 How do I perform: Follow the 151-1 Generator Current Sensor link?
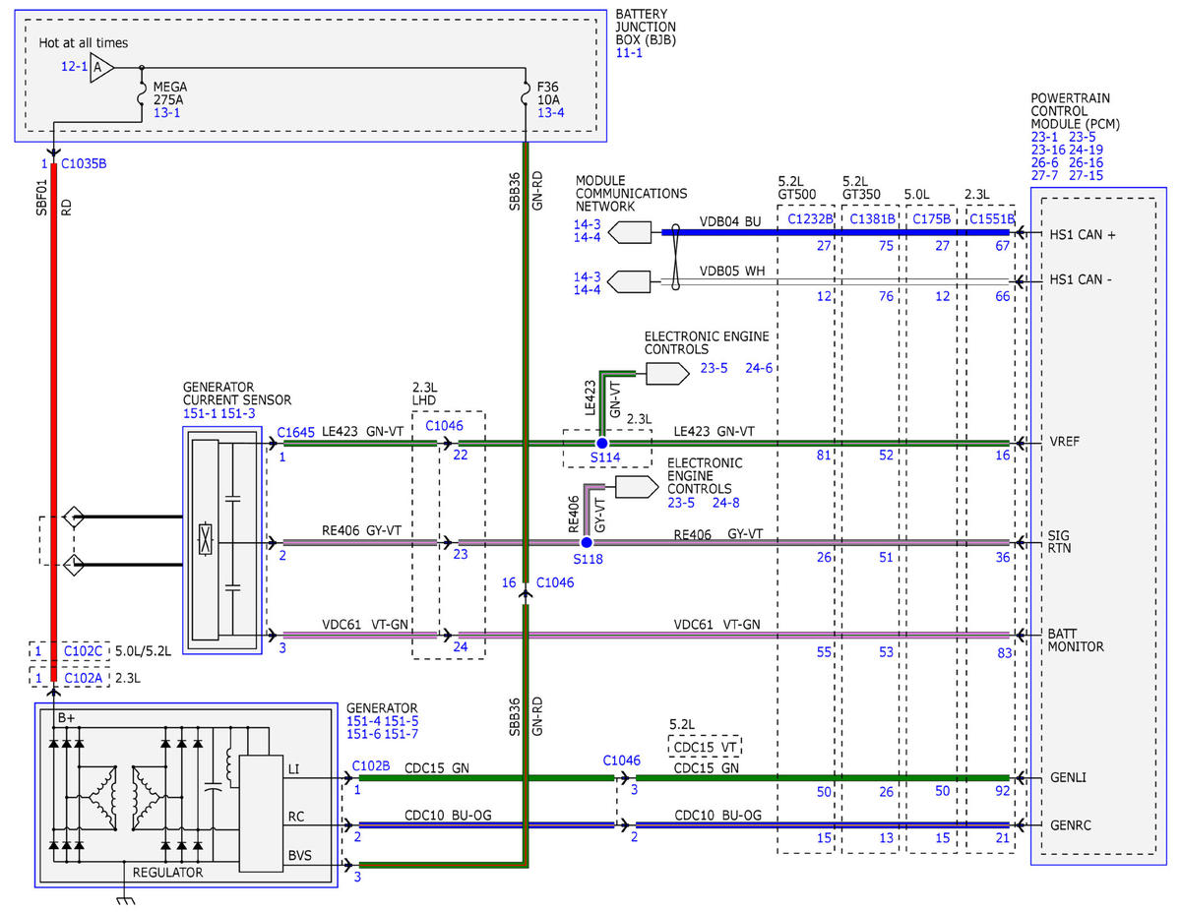200,414
